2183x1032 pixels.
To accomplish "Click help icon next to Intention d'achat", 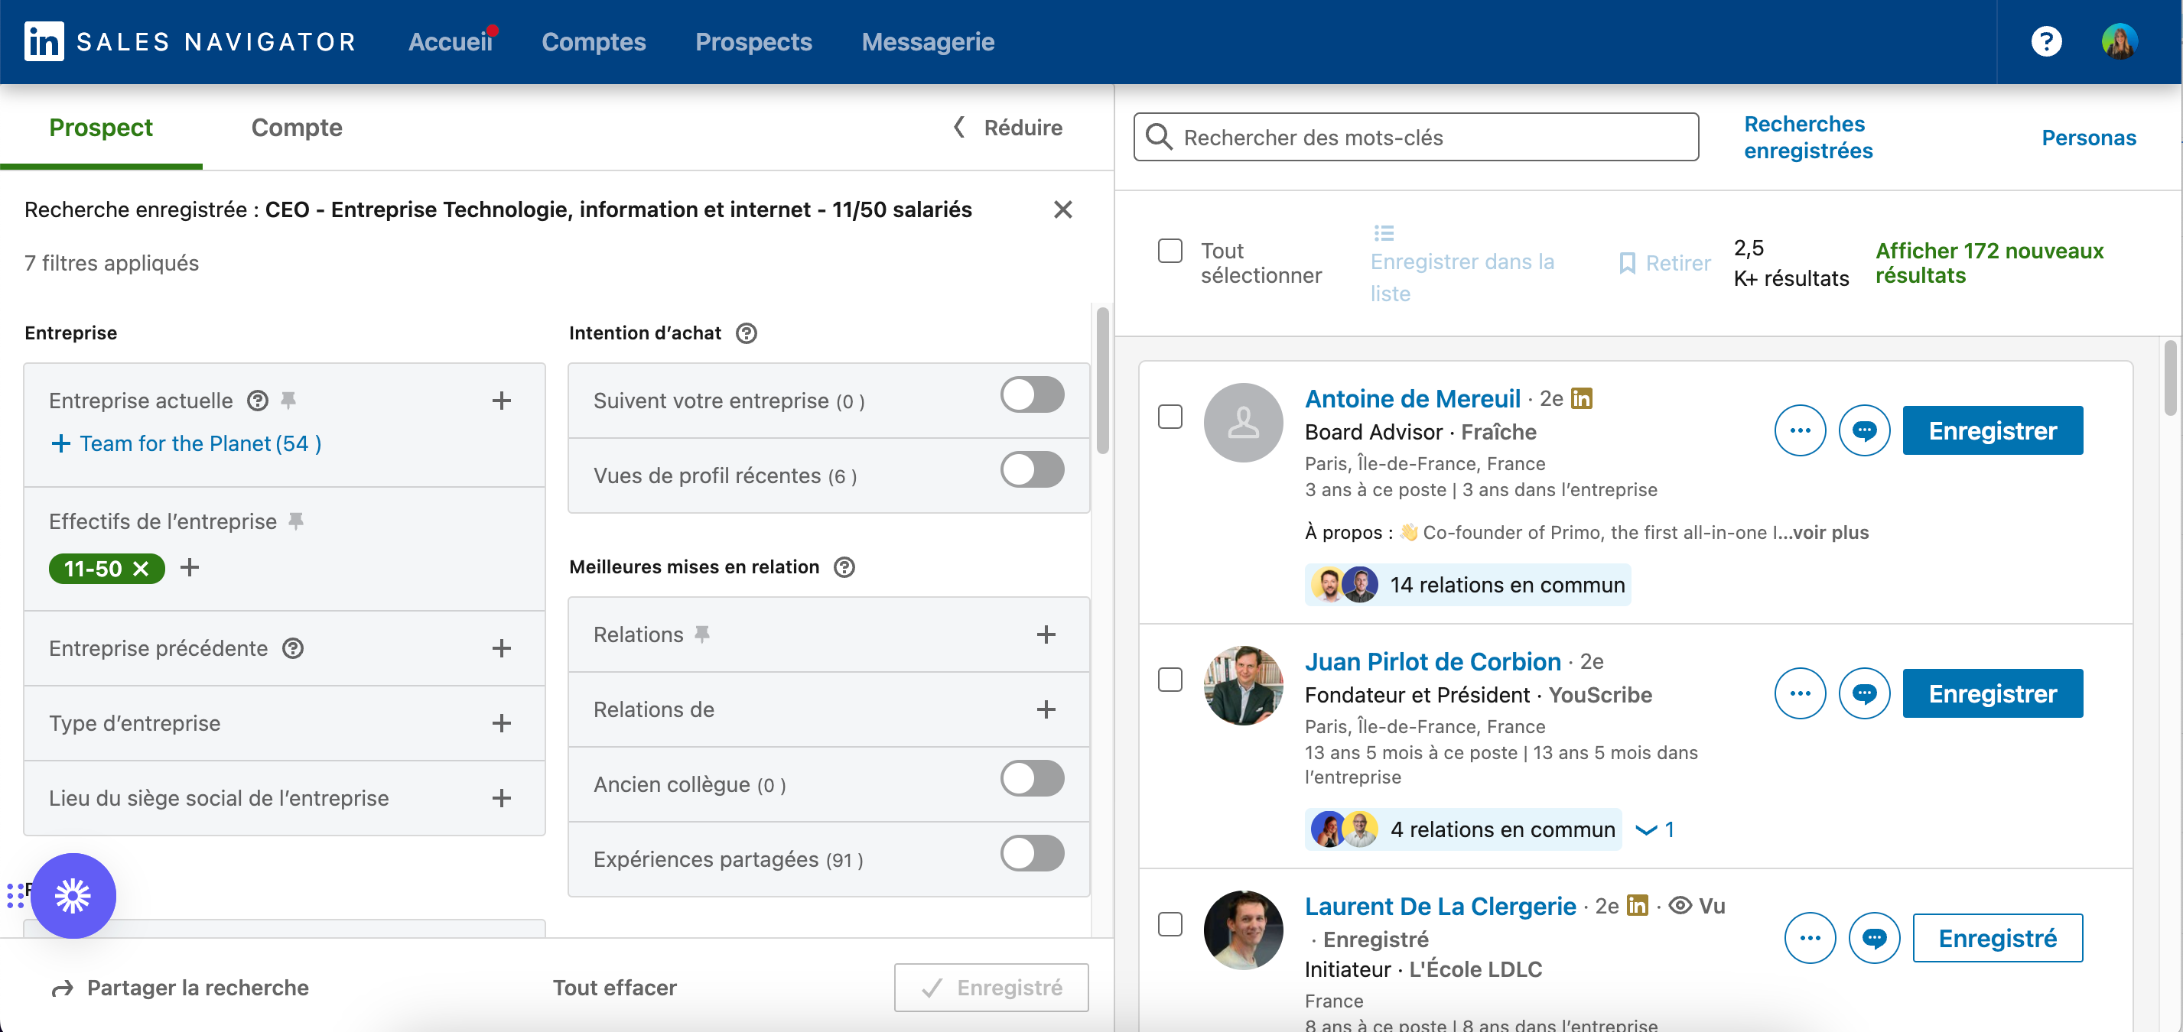I will (746, 333).
